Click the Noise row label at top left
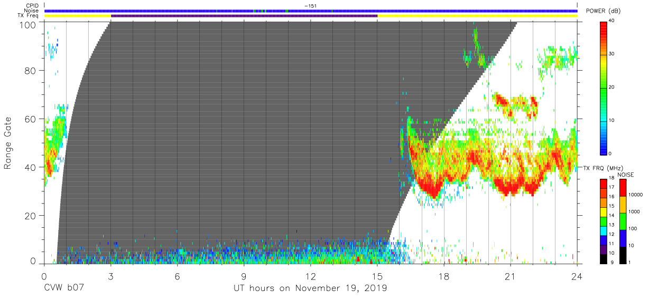 point(31,11)
